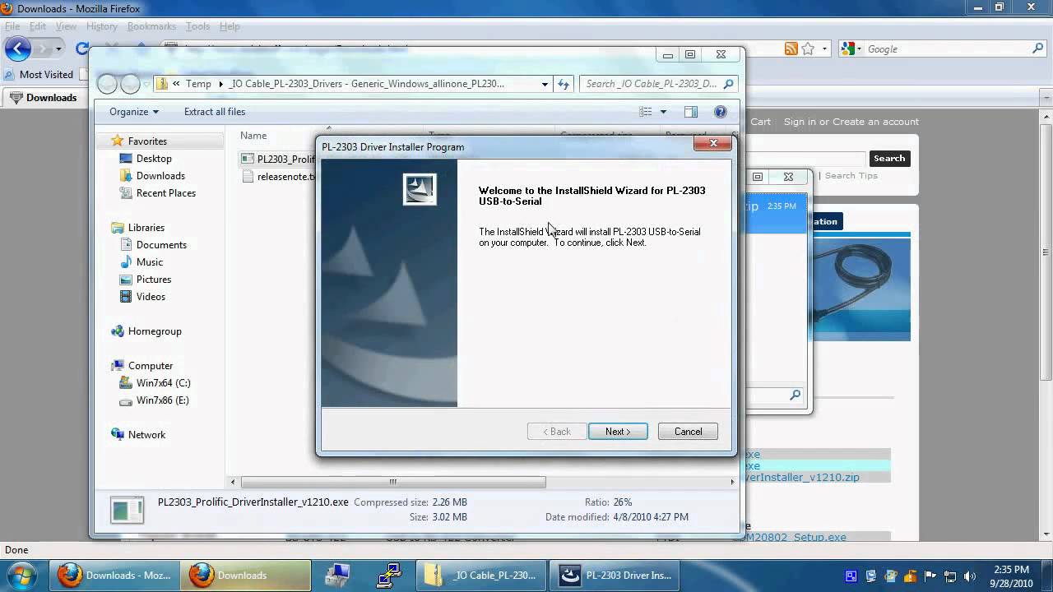Open Firefox History menu

tap(102, 26)
